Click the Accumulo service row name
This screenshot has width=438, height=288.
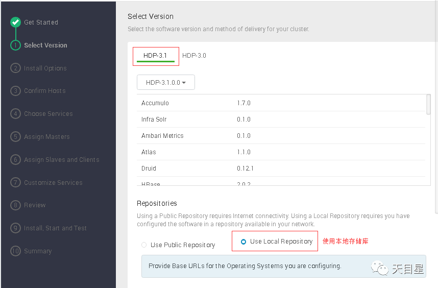coord(155,103)
